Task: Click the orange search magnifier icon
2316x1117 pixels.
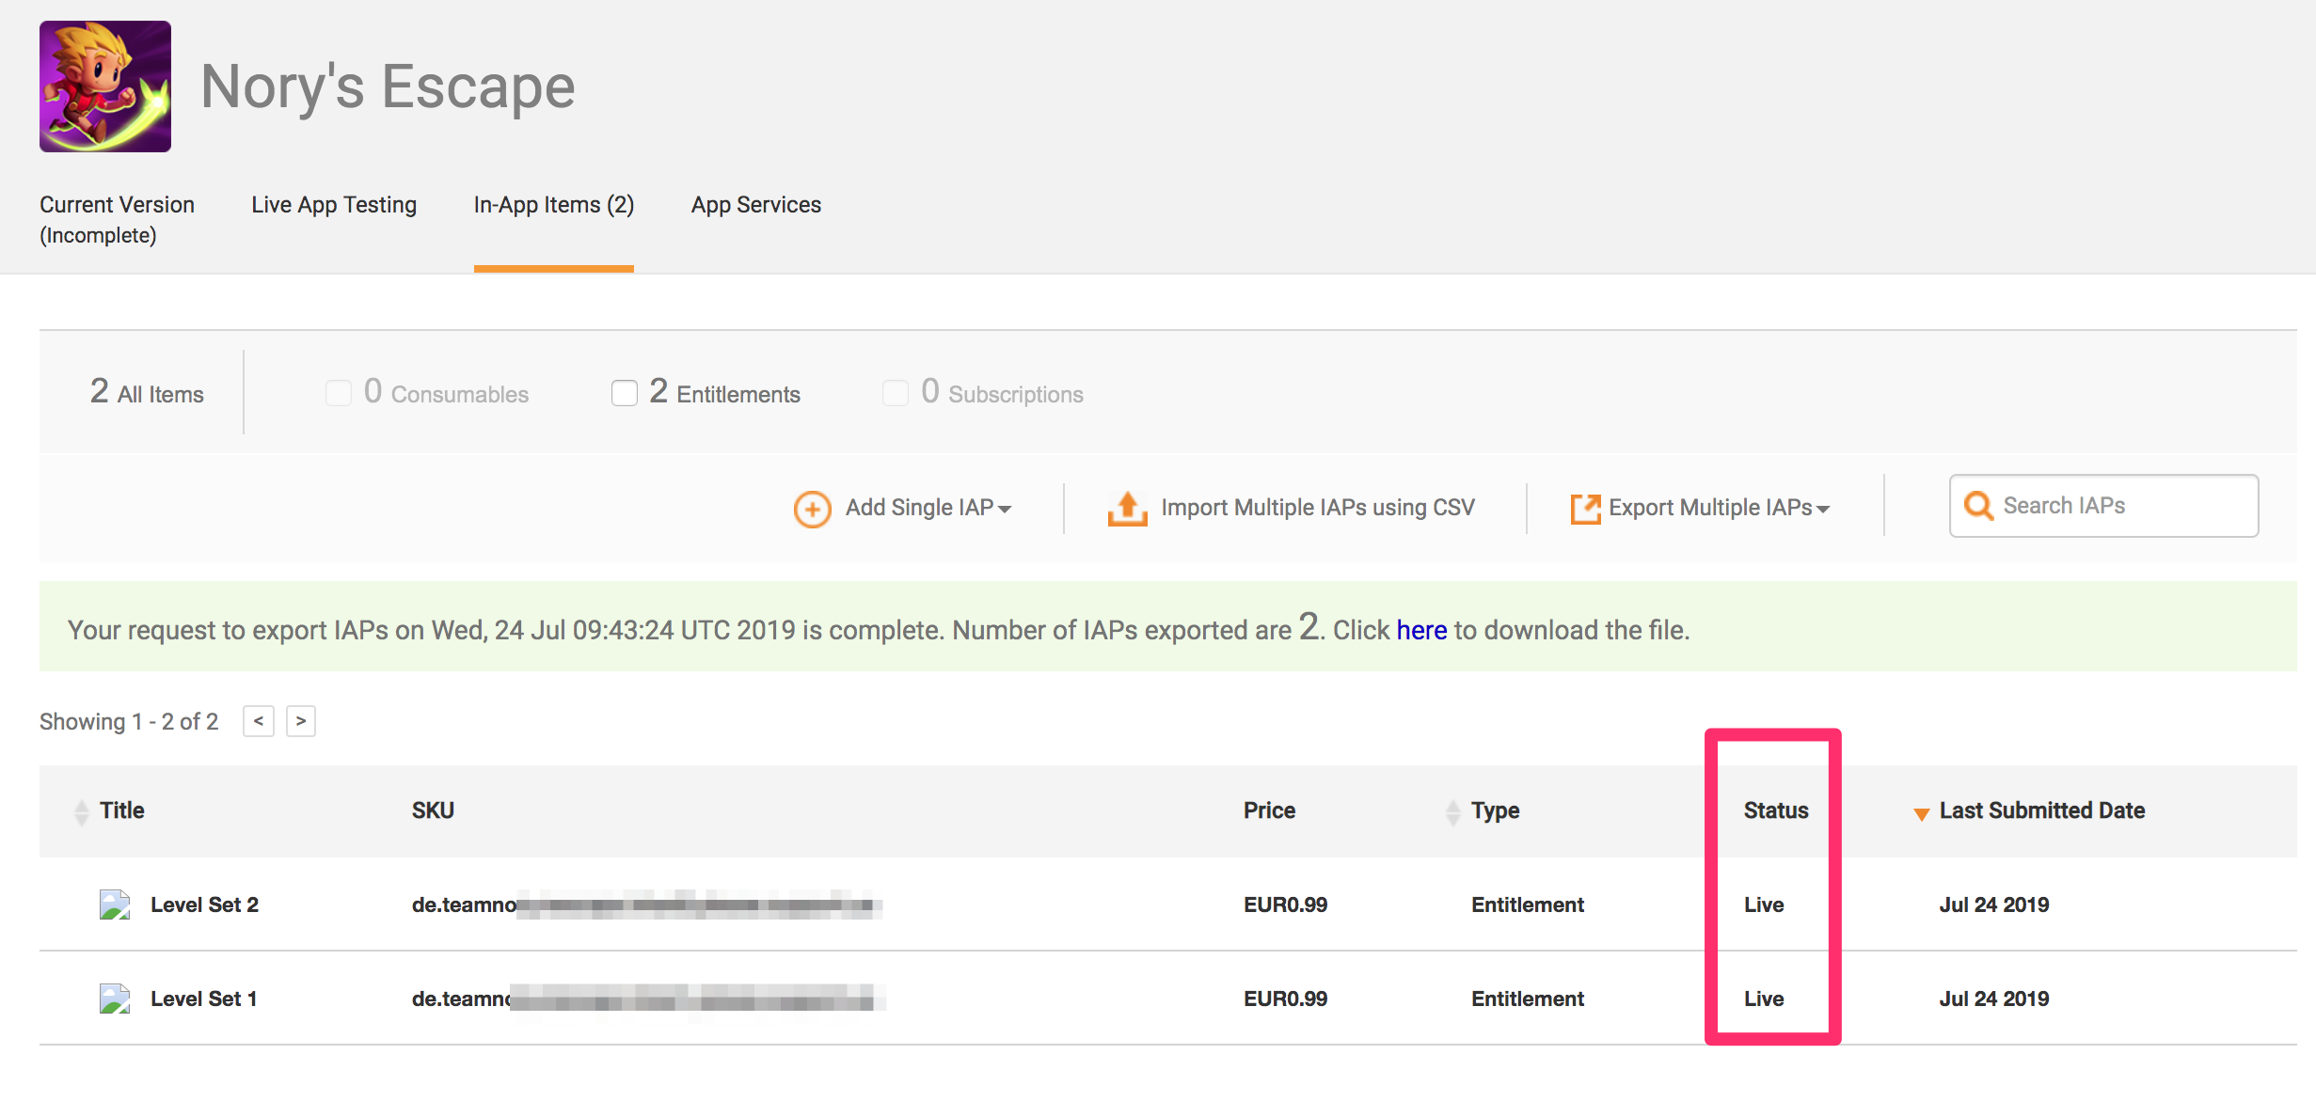Action: [1978, 506]
